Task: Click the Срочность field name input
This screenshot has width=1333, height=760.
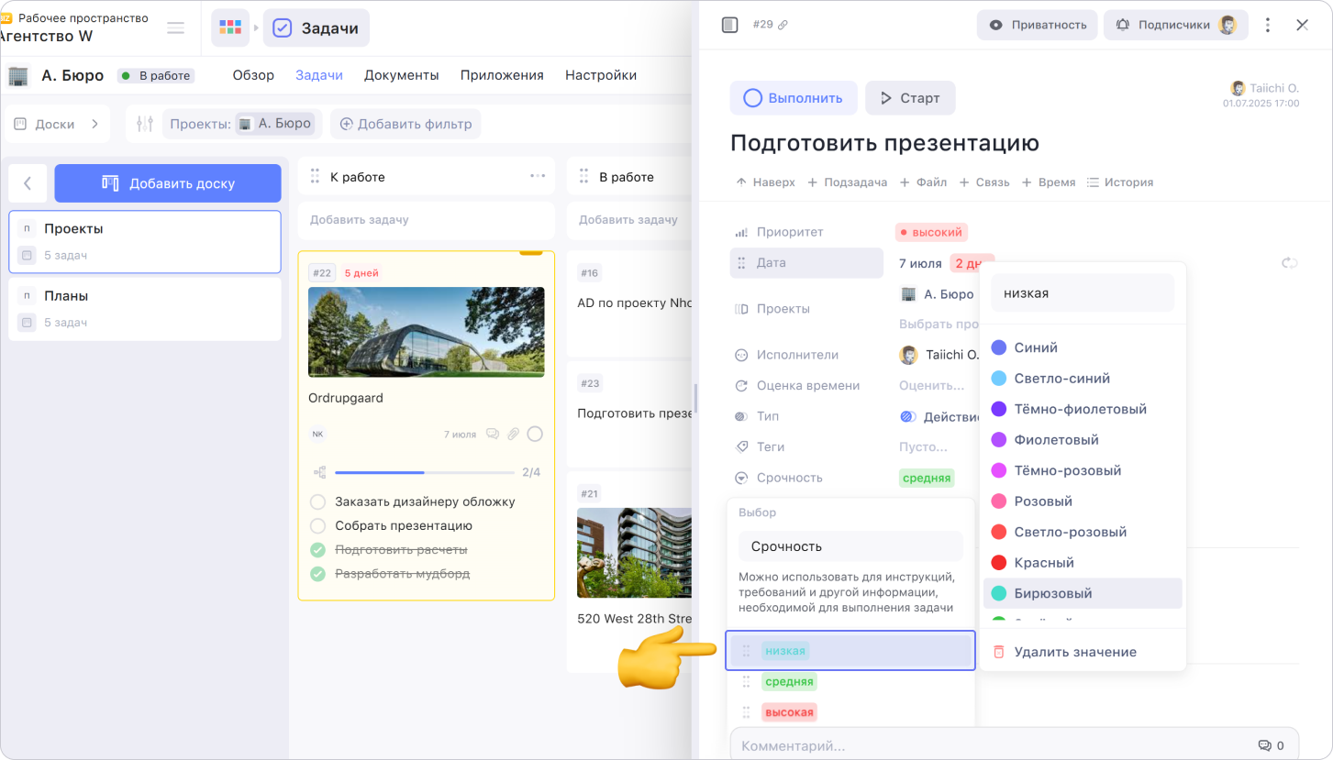Action: tap(850, 546)
